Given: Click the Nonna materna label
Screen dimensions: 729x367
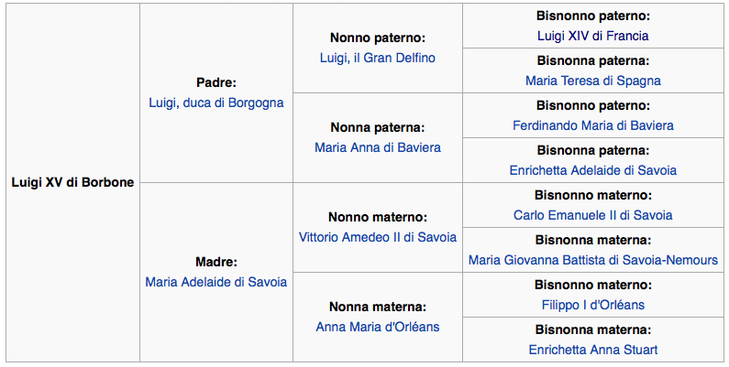Looking at the screenshot, I should [x=377, y=308].
